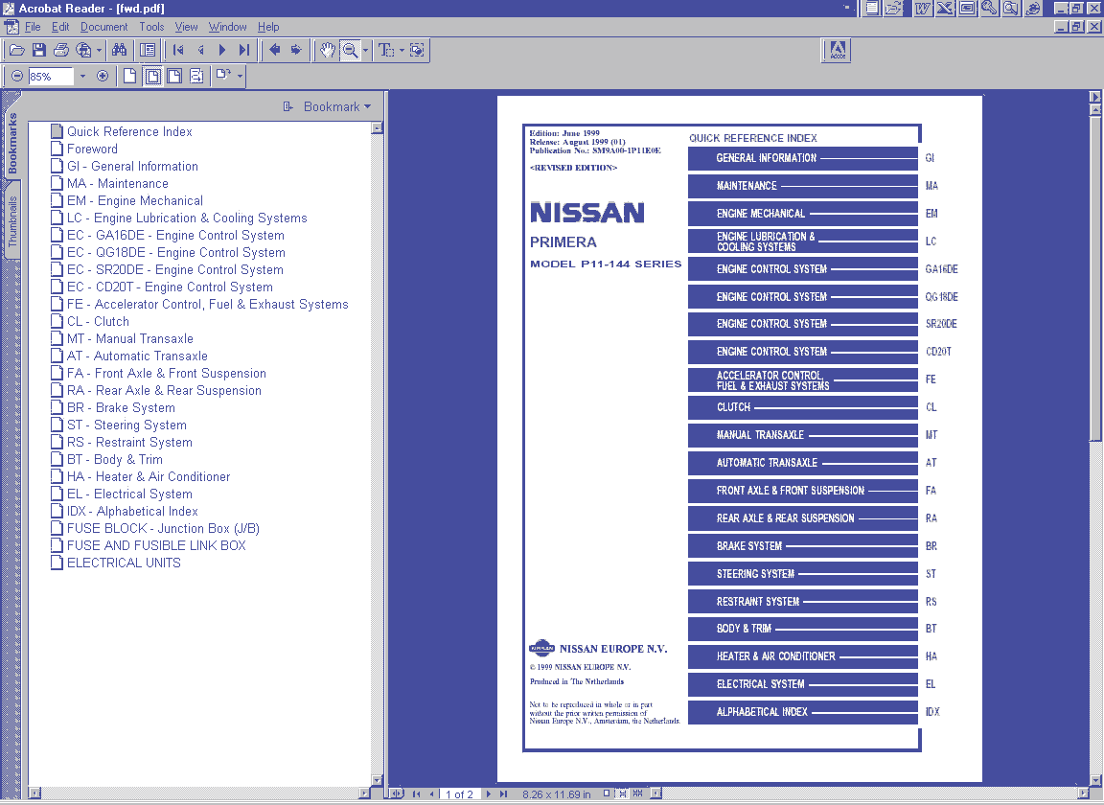This screenshot has width=1104, height=805.
Task: Go to next page with toolbar arrow
Action: [221, 50]
